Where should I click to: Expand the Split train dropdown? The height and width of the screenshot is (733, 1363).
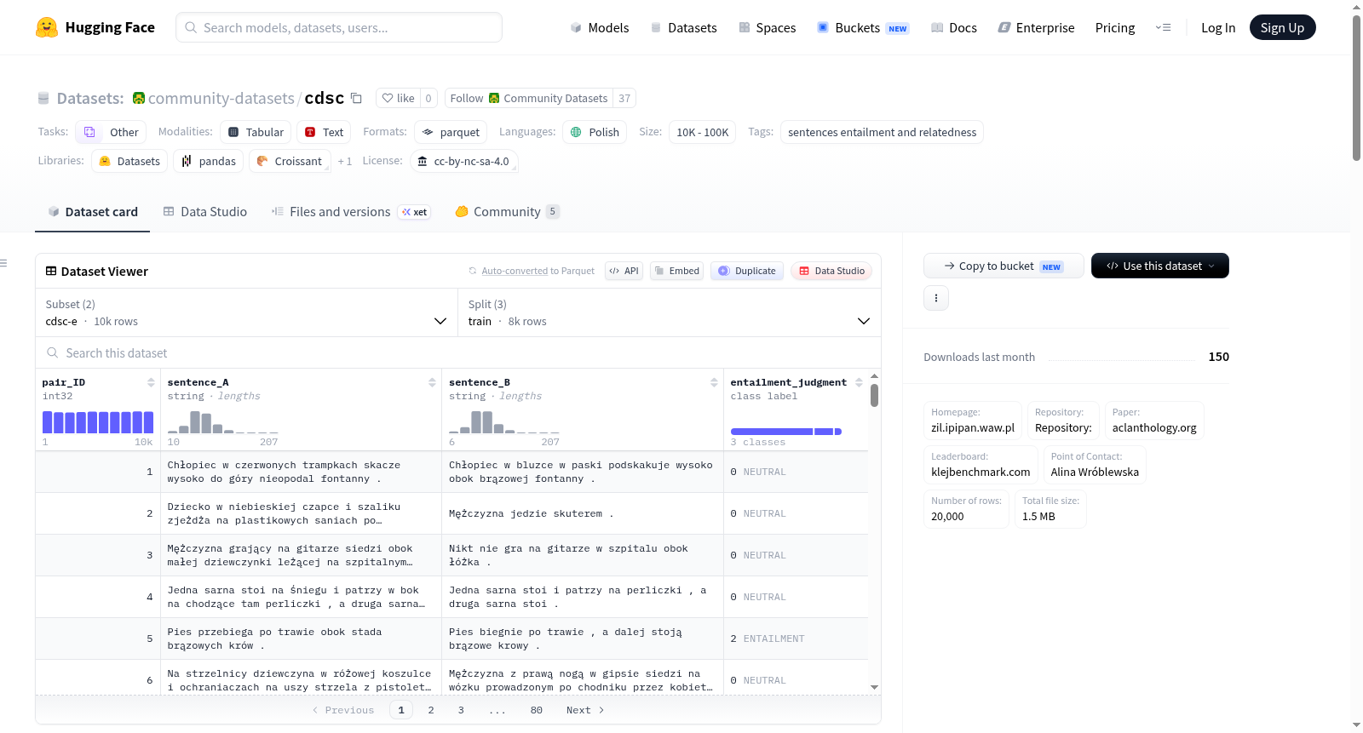tap(669, 312)
